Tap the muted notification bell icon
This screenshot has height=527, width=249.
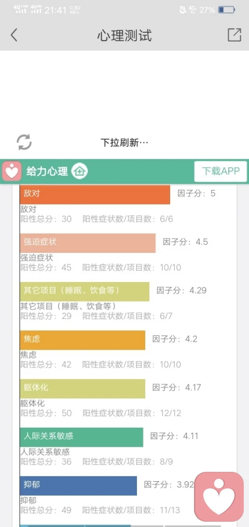183,10
